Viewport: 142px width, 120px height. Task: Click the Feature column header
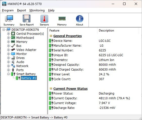point(73,31)
